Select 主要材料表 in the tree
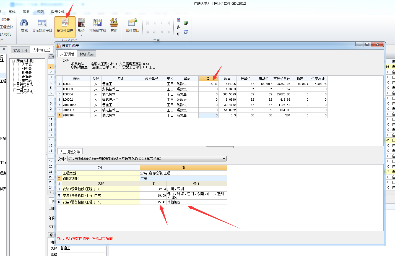 (x=25, y=92)
